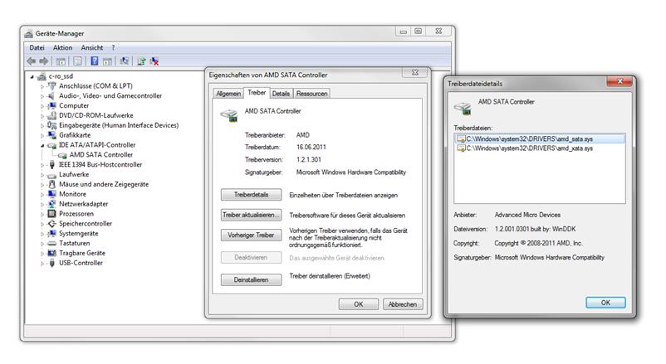Click the Computer category icon
The width and height of the screenshot is (666, 364).
pos(51,105)
